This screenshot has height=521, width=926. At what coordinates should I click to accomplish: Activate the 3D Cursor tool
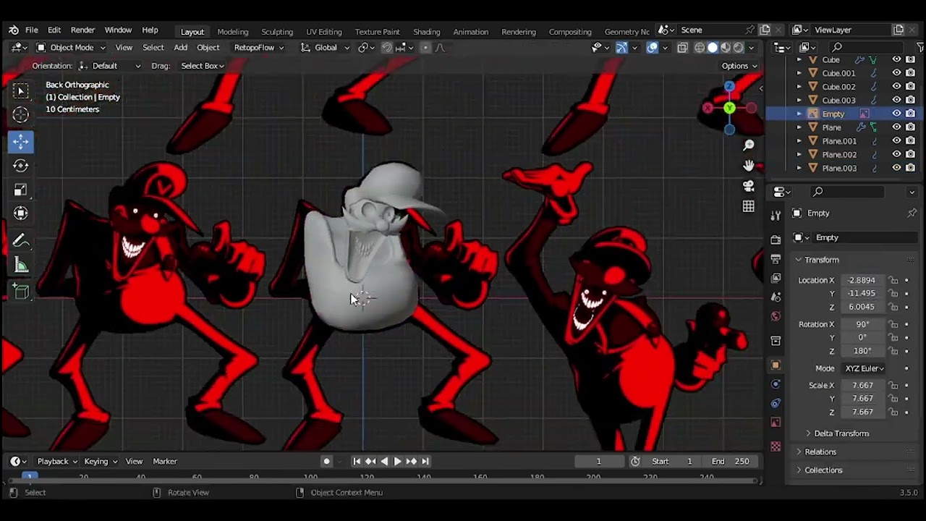[x=20, y=114]
